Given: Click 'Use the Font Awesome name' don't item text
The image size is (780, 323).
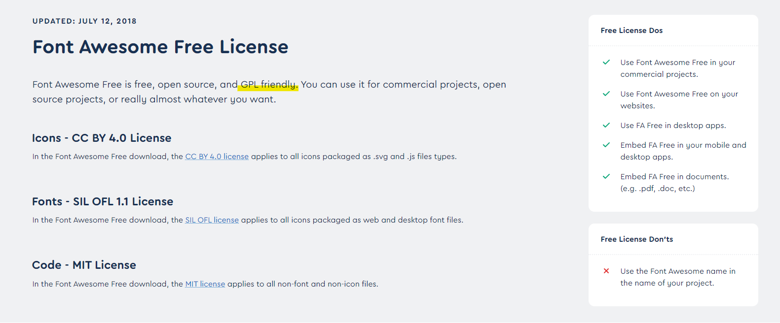Looking at the screenshot, I should (678, 277).
